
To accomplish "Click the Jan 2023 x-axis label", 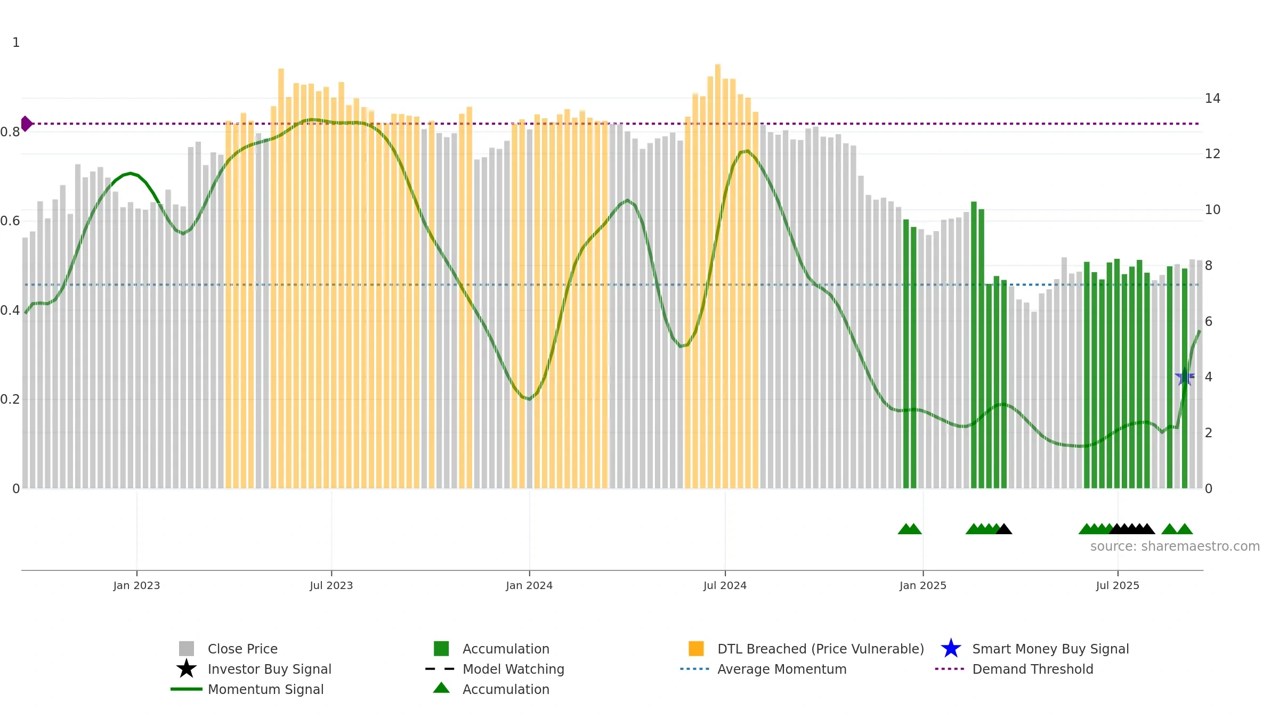I will point(136,585).
